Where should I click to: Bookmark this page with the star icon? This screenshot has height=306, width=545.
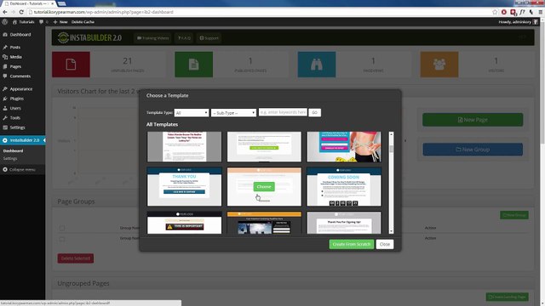495,12
